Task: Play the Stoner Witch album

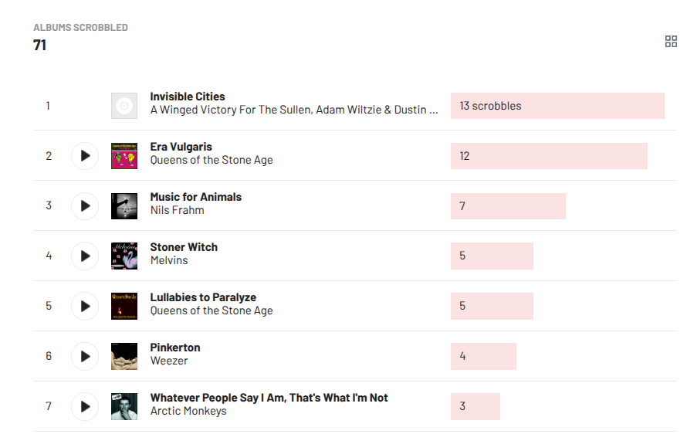Action: 85,256
